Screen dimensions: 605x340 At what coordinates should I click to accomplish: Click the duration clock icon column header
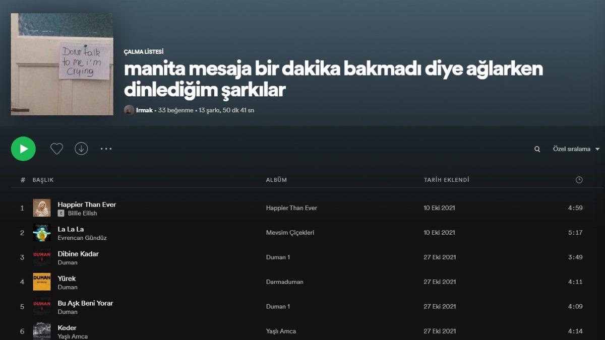(579, 180)
